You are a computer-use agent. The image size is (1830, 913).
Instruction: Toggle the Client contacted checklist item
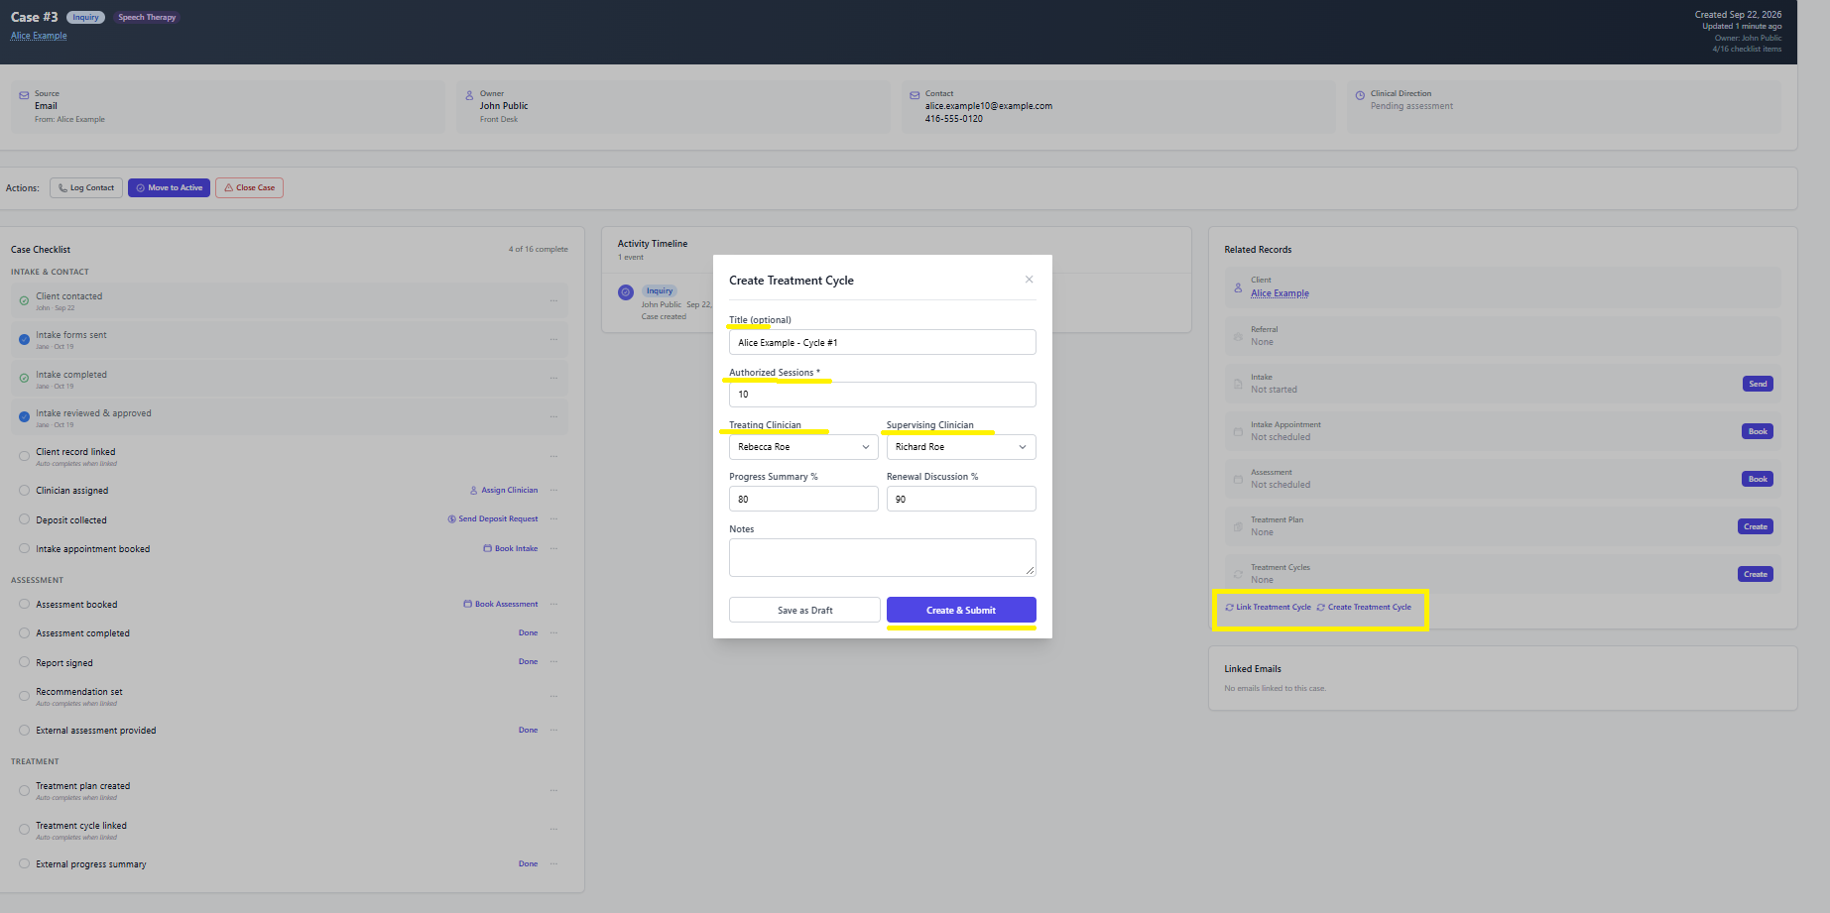[24, 300]
